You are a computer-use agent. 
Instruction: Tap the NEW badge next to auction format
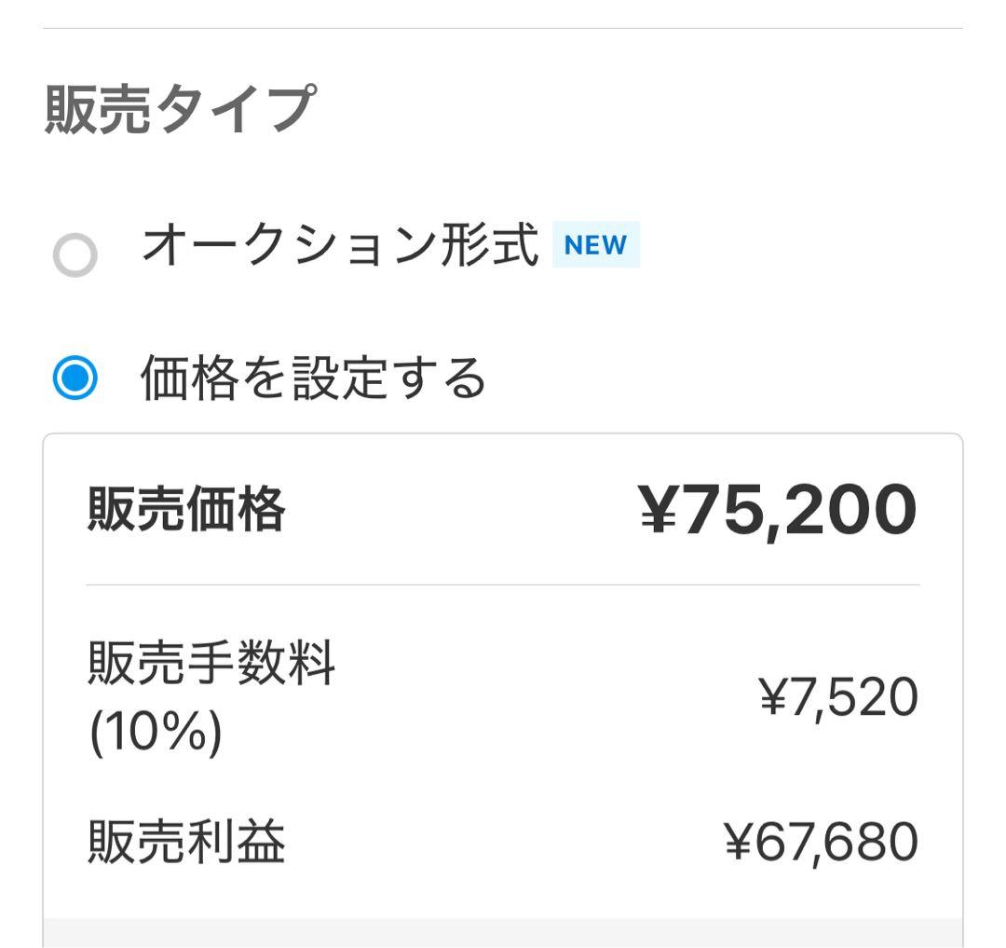point(594,245)
